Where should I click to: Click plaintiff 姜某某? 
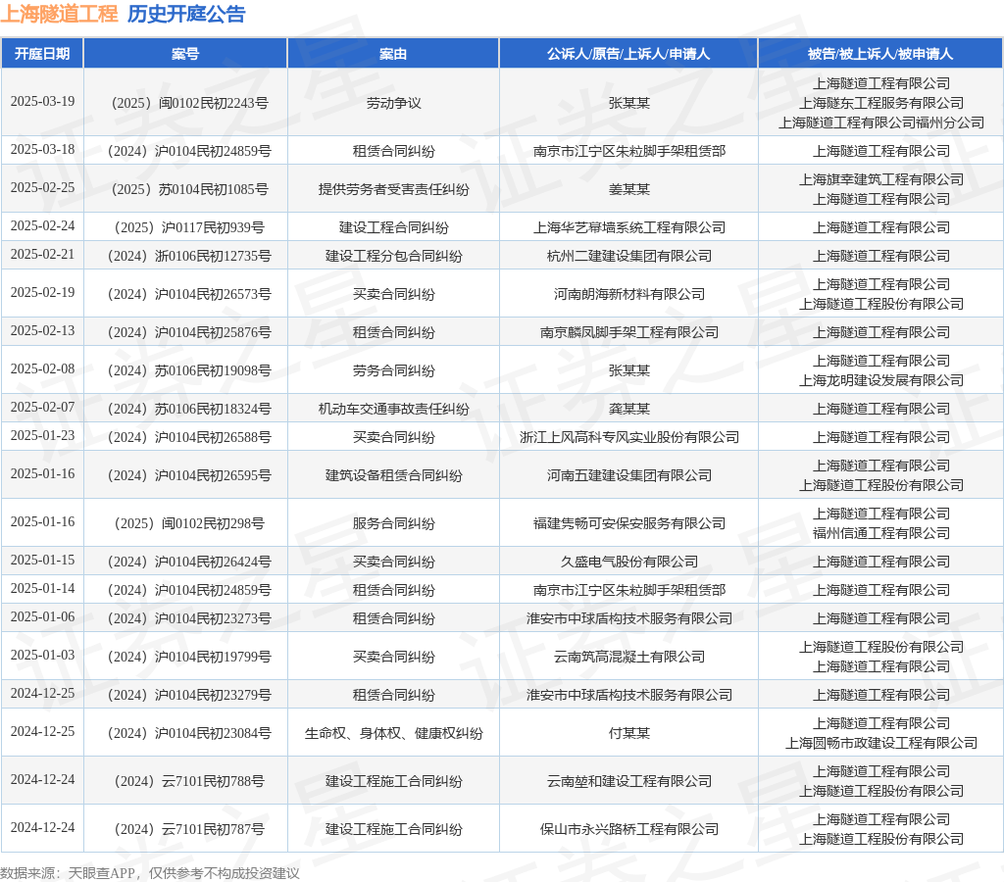pos(628,189)
